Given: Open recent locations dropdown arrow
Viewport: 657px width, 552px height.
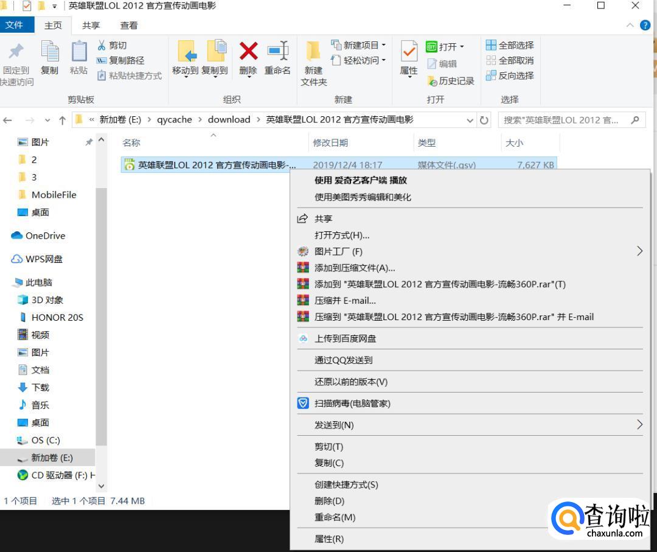Looking at the screenshot, I should (47, 121).
